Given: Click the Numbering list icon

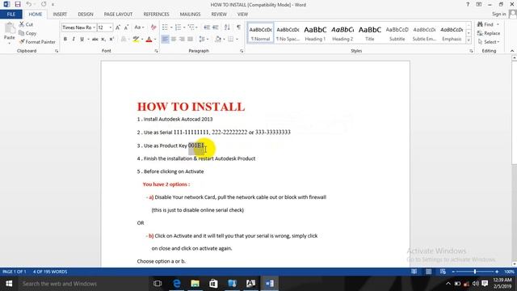Looking at the screenshot, I should pyautogui.click(x=178, y=27).
